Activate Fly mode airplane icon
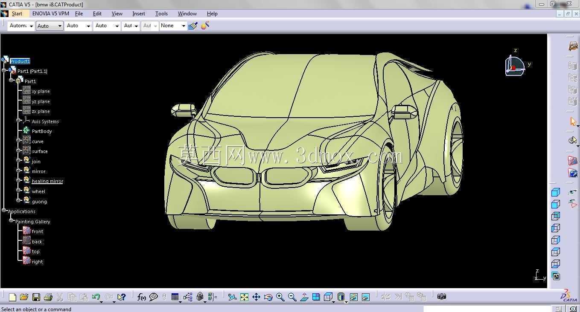 coord(232,297)
